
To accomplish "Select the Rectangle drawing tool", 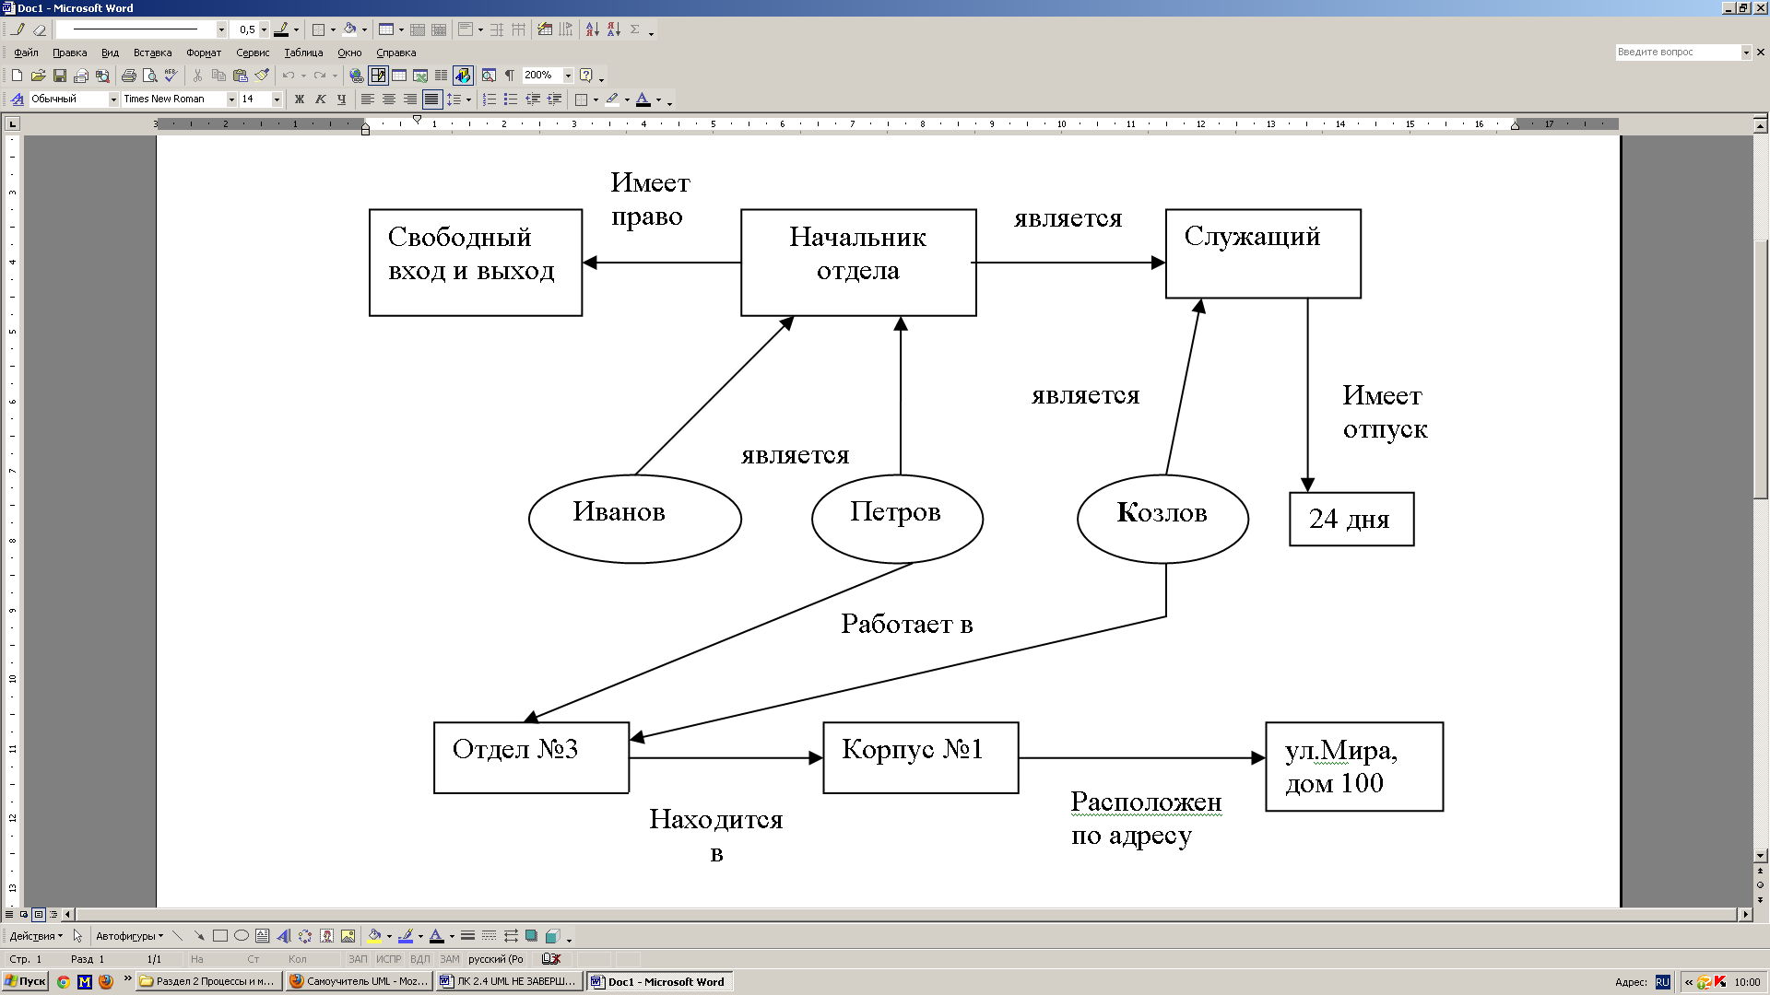I will [x=220, y=936].
